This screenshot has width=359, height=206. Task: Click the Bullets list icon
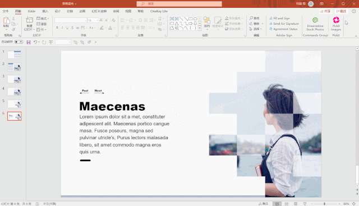[x=122, y=20]
